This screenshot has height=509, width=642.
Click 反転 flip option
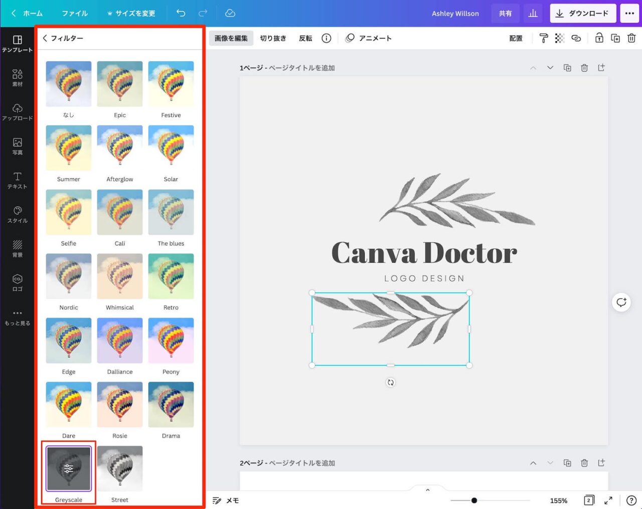click(305, 38)
